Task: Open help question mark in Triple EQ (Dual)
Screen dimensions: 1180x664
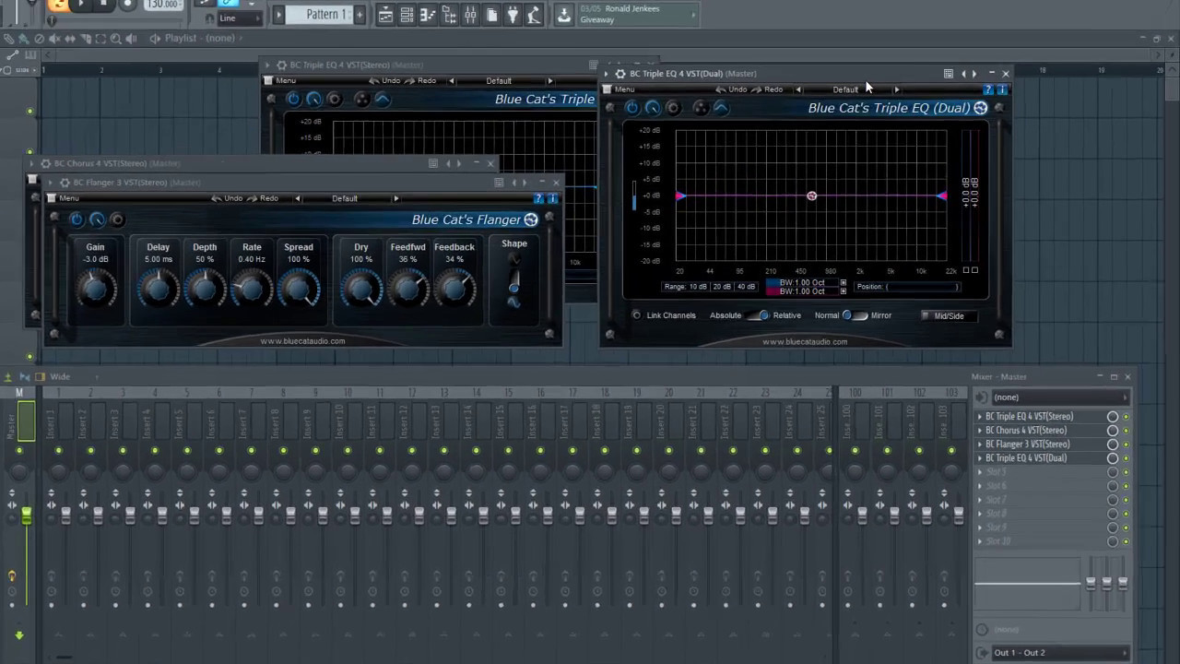Action: pyautogui.click(x=988, y=89)
